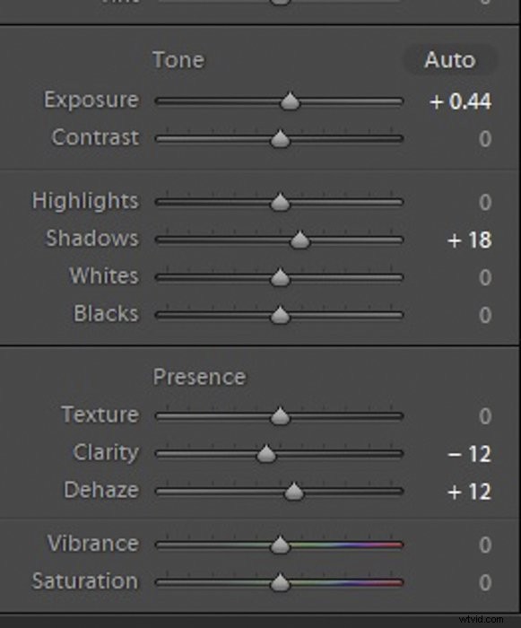The height and width of the screenshot is (628, 521).
Task: Click the Exposure slider handle
Action: 290,101
